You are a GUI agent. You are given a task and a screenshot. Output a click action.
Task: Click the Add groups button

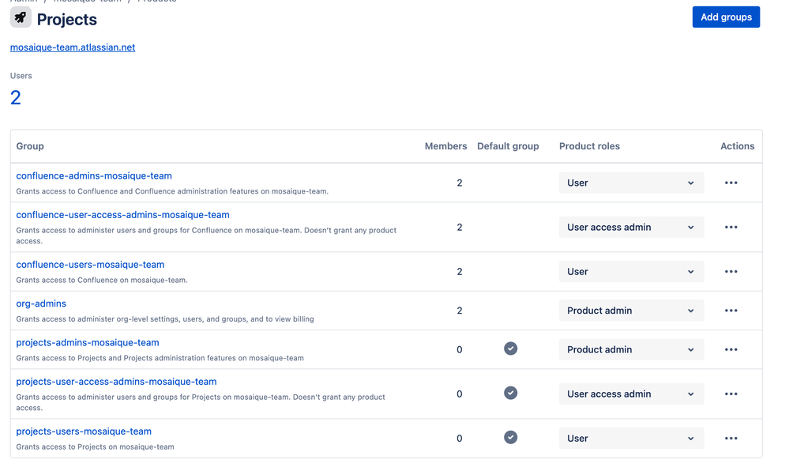coord(726,17)
